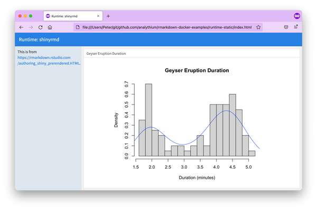Go back using the browser back arrow
This screenshot has height=210, width=317.
pos(21,27)
